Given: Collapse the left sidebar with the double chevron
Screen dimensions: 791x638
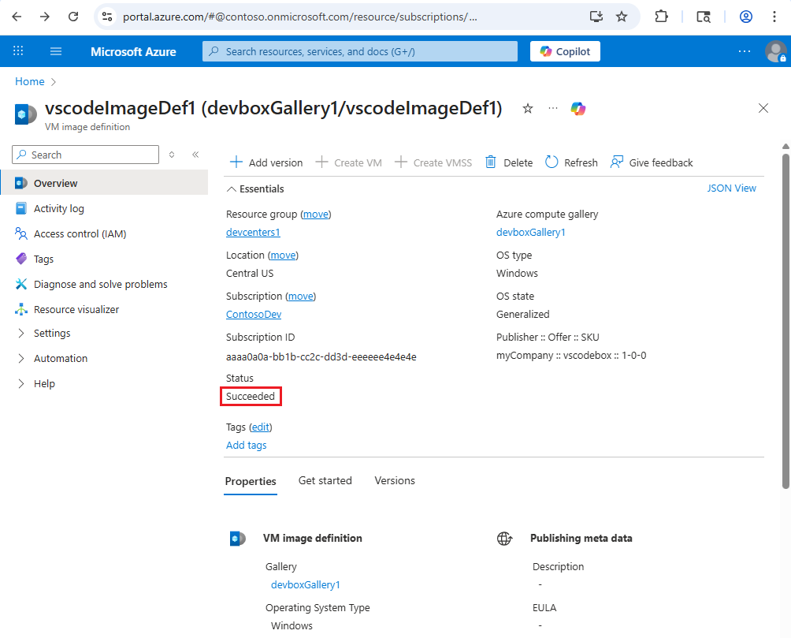Looking at the screenshot, I should tap(195, 155).
